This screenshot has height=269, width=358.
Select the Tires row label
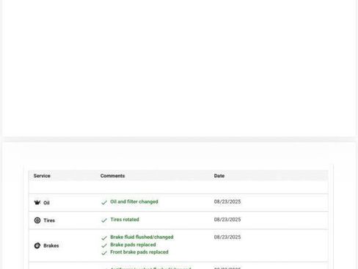click(49, 220)
